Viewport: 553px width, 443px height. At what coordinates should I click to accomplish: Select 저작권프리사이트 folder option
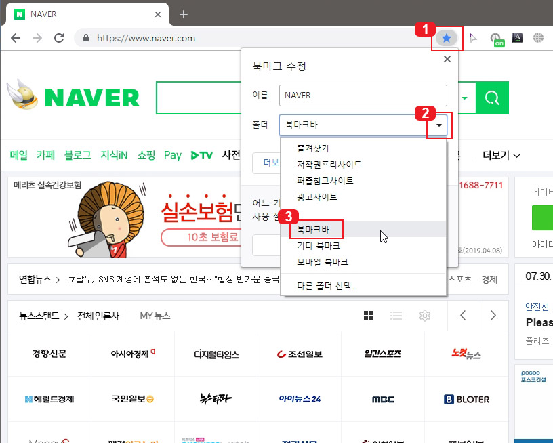pyautogui.click(x=363, y=165)
